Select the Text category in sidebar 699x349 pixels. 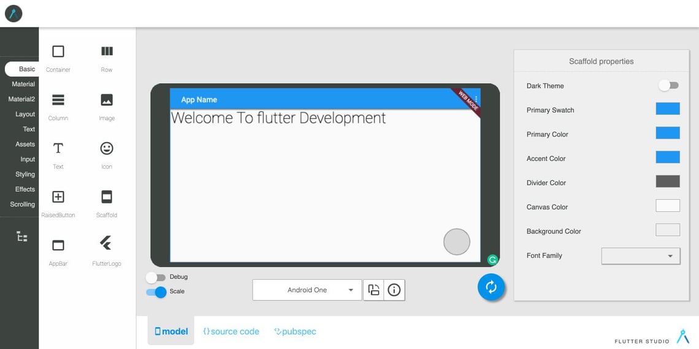(x=29, y=129)
